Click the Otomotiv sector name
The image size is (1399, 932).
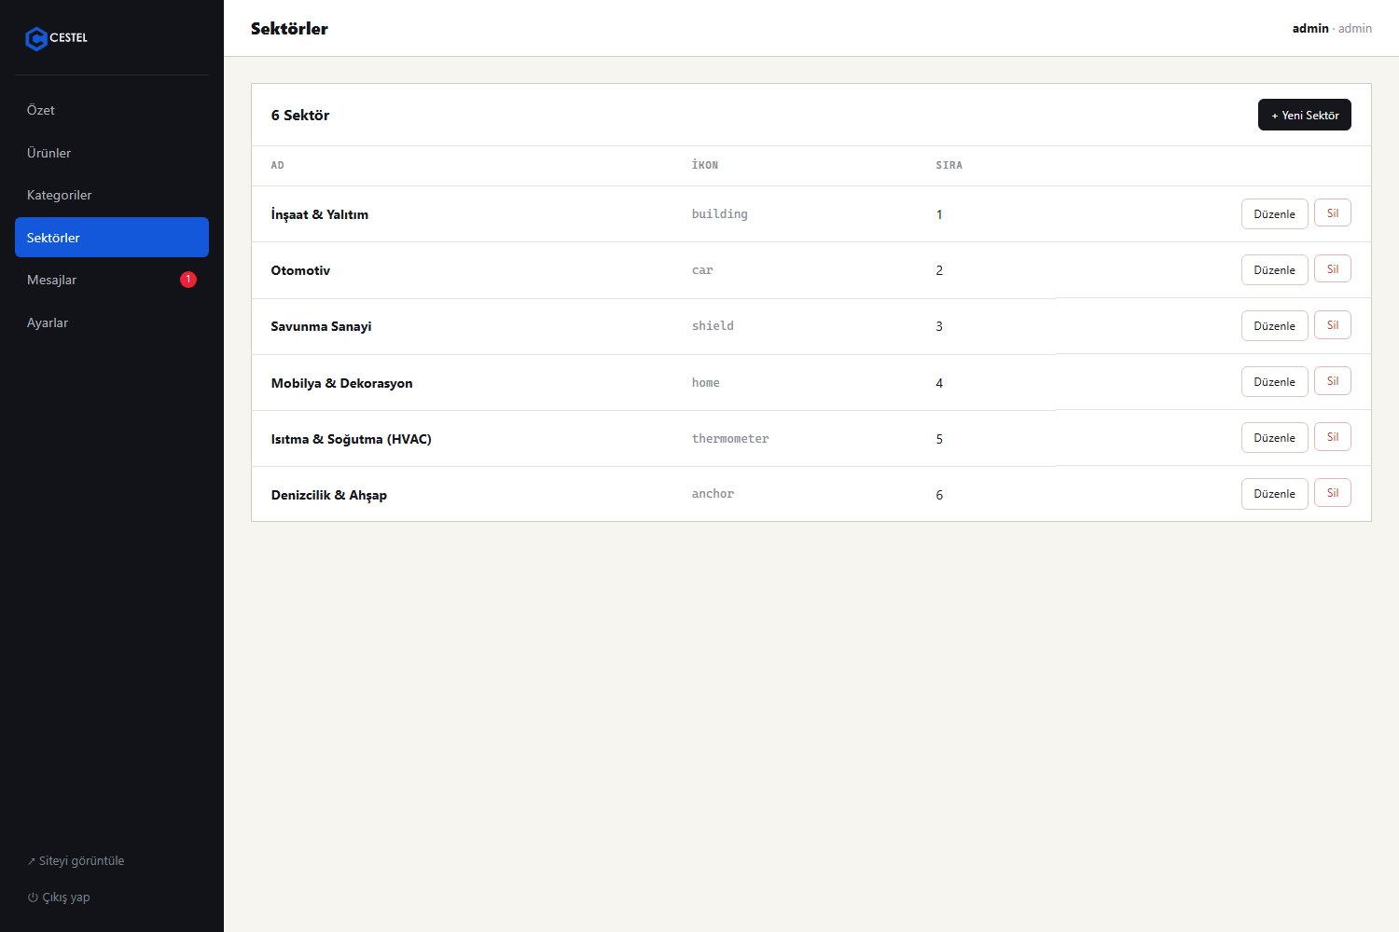300,270
